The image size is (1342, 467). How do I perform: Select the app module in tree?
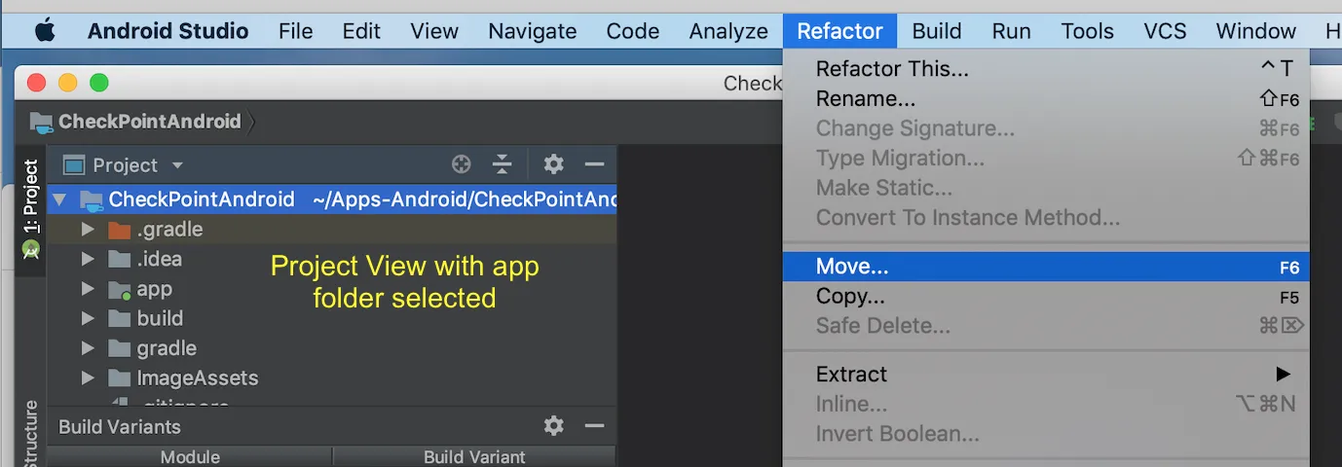pyautogui.click(x=331, y=289)
